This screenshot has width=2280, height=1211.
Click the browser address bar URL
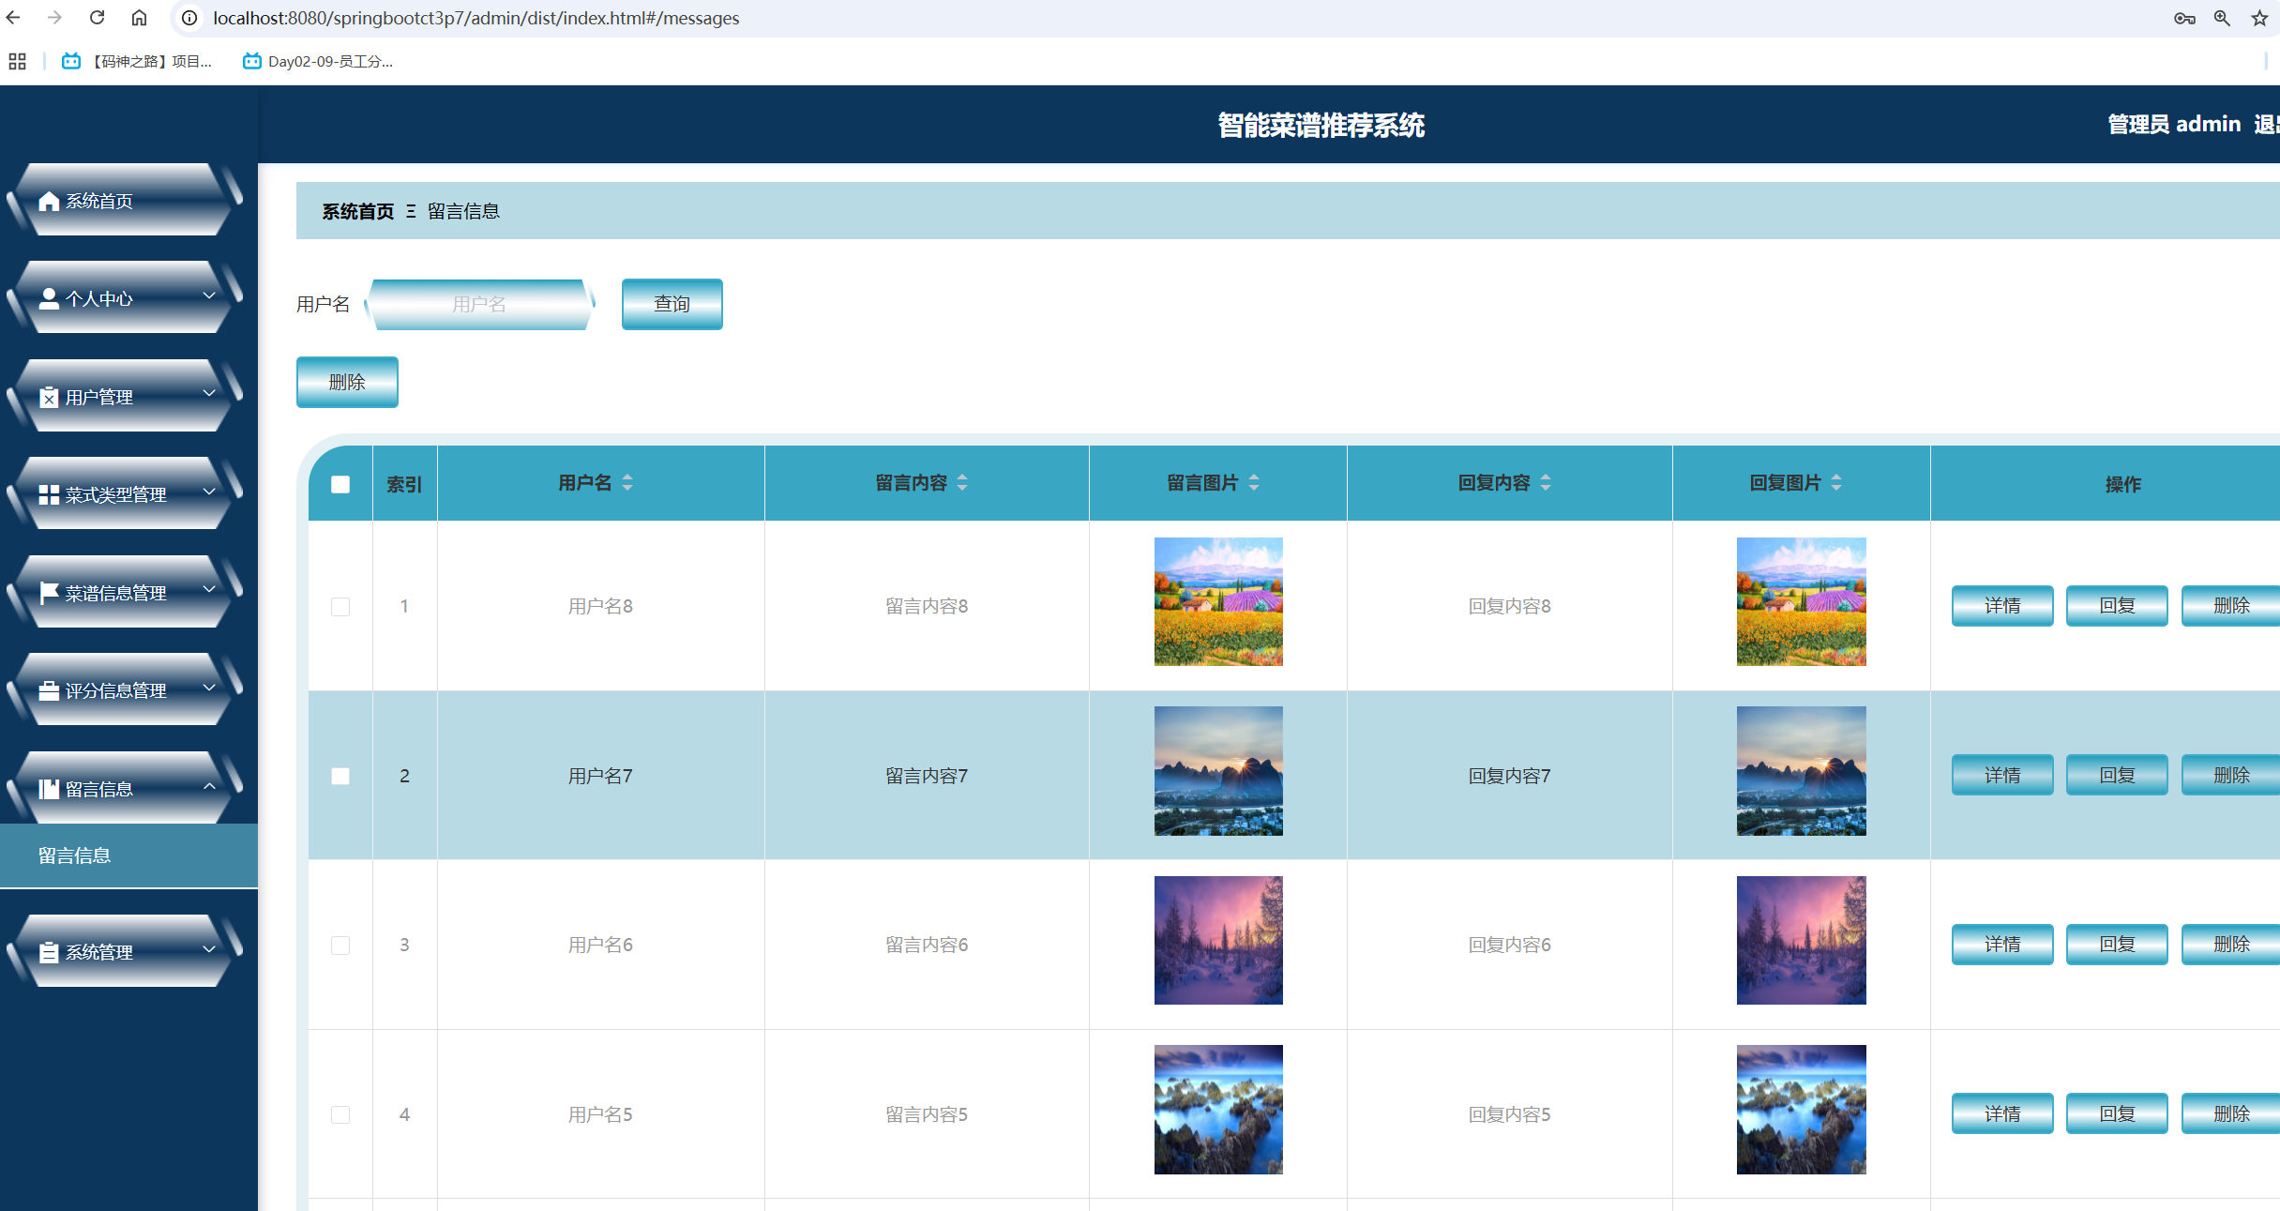click(476, 18)
